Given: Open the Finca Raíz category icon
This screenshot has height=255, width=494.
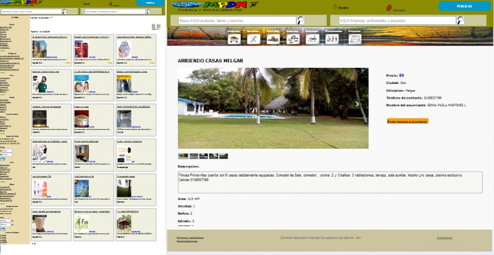Looking at the screenshot, I should [273, 39].
